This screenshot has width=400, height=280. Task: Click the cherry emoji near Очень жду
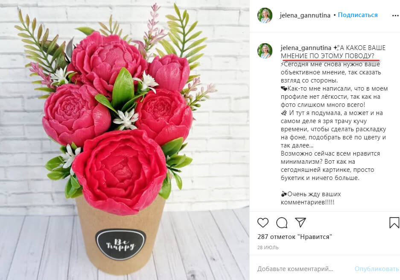[x=284, y=194]
